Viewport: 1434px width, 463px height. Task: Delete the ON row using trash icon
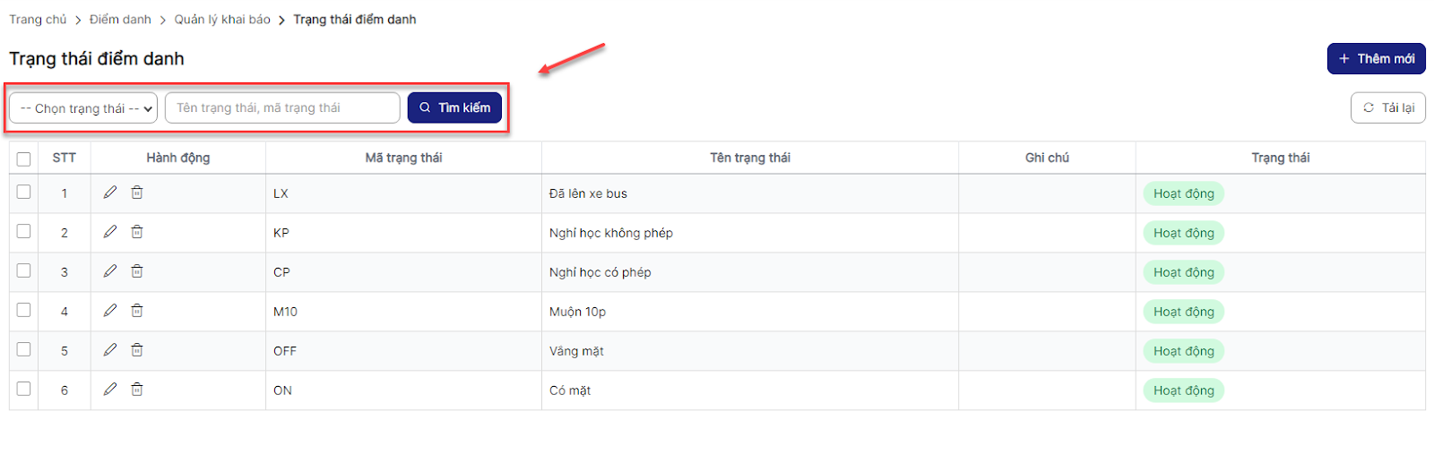coord(137,390)
